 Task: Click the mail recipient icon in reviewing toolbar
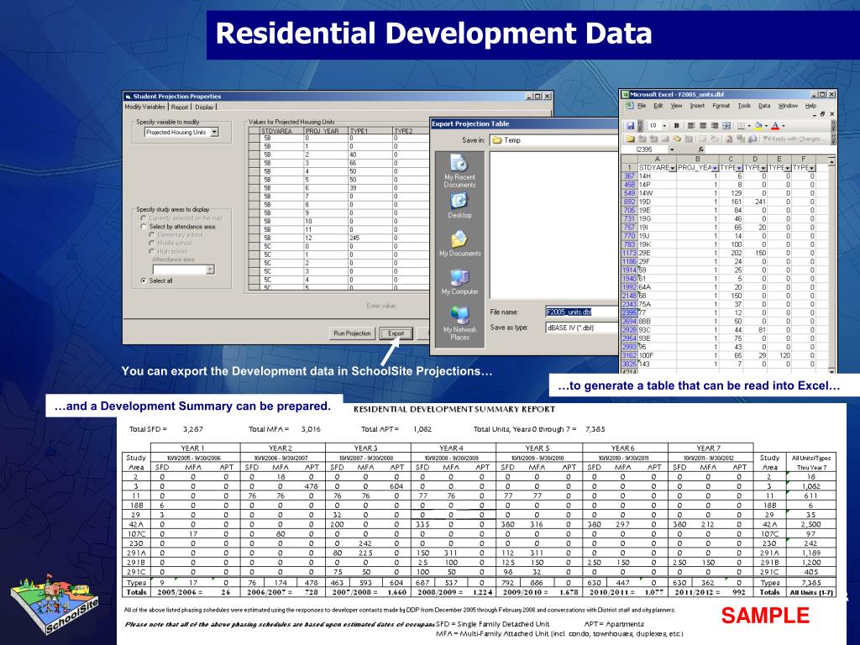tap(752, 139)
